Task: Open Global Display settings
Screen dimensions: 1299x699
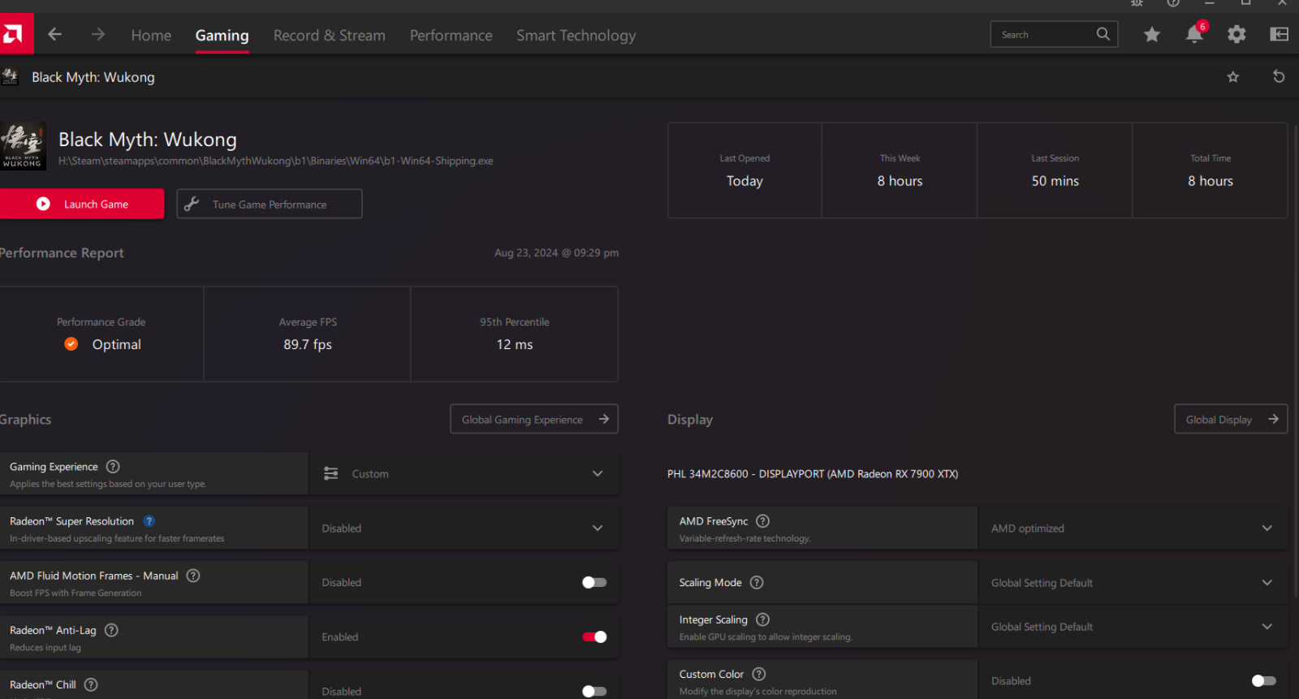Action: pyautogui.click(x=1230, y=419)
